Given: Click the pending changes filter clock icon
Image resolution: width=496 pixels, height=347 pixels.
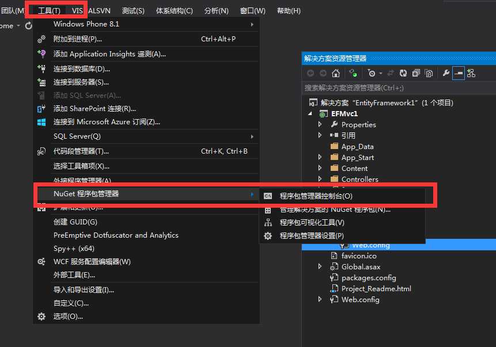Looking at the screenshot, I should [372, 73].
